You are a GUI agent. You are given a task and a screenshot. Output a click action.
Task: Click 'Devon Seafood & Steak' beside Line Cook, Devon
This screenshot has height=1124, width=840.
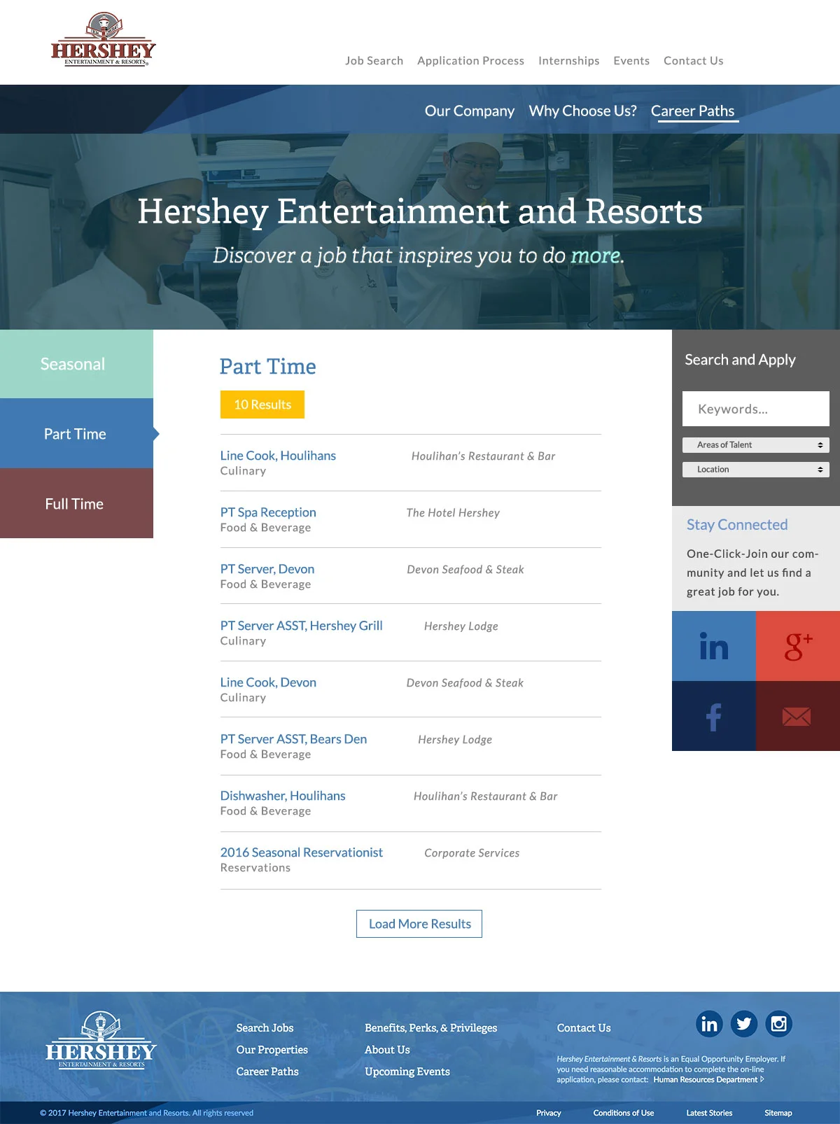[465, 683]
